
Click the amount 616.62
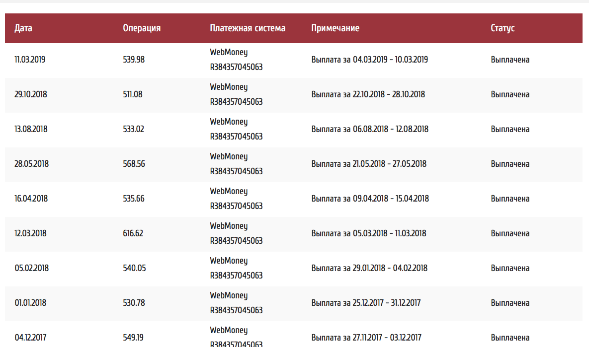[x=133, y=233]
